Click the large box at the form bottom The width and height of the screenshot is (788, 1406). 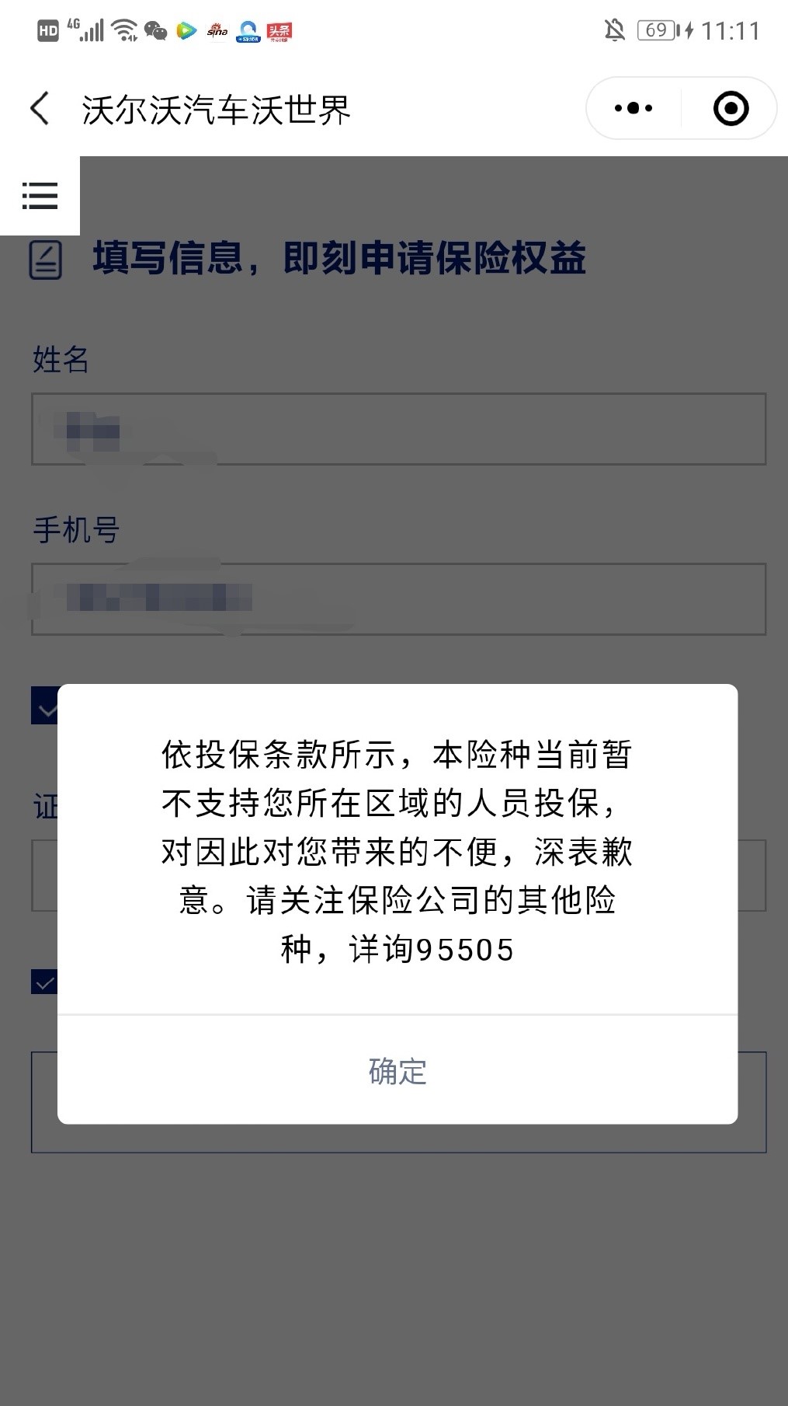(398, 1102)
